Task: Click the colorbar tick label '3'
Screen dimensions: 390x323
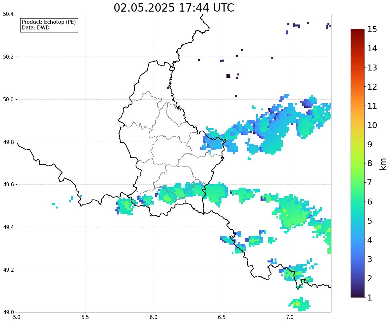Action: point(369,259)
